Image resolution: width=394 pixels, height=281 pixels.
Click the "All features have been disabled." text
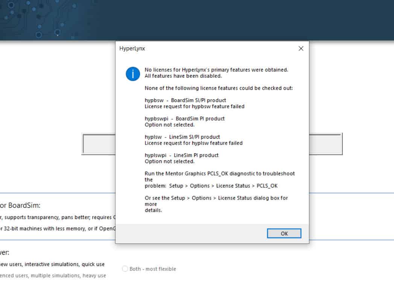click(x=183, y=76)
